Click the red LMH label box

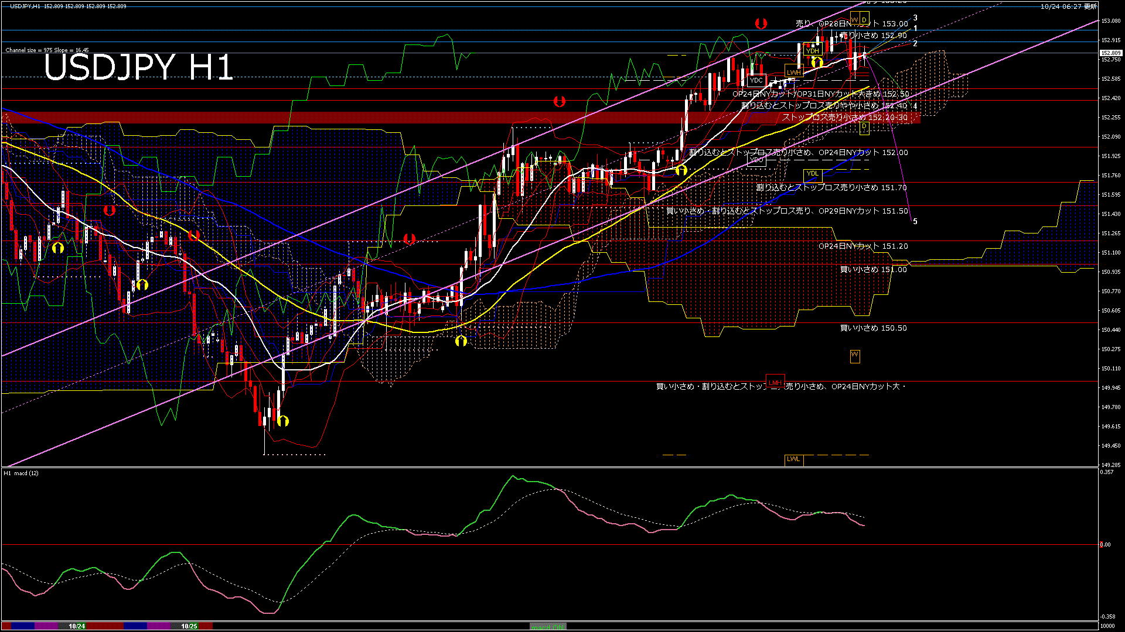(x=775, y=382)
